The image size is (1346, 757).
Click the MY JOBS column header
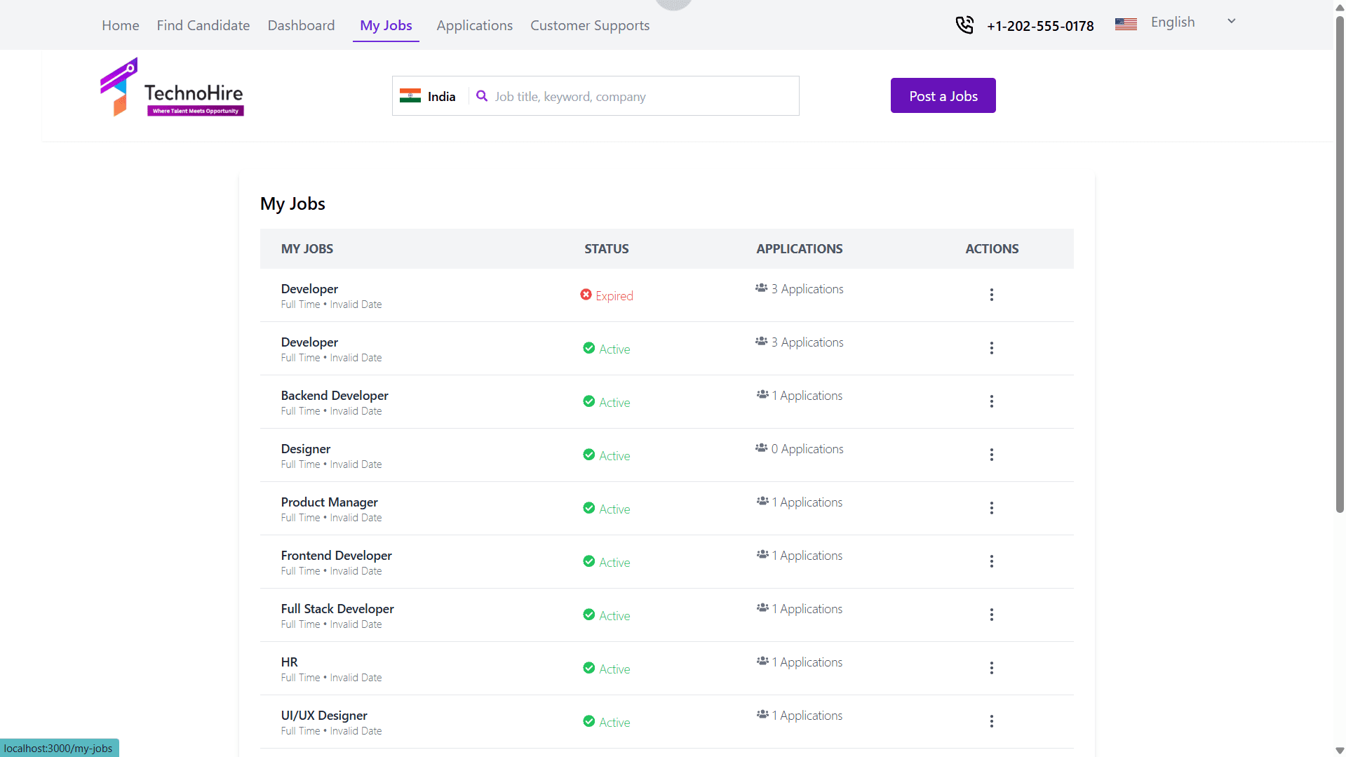(x=307, y=249)
